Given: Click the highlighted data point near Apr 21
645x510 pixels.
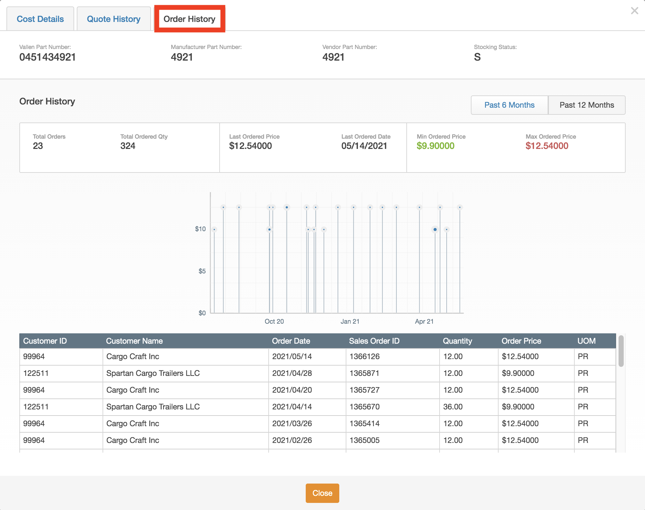Looking at the screenshot, I should (435, 229).
